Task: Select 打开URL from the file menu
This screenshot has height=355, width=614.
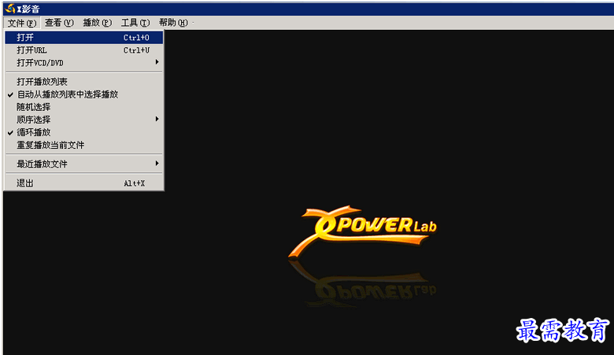Action: tap(83, 50)
